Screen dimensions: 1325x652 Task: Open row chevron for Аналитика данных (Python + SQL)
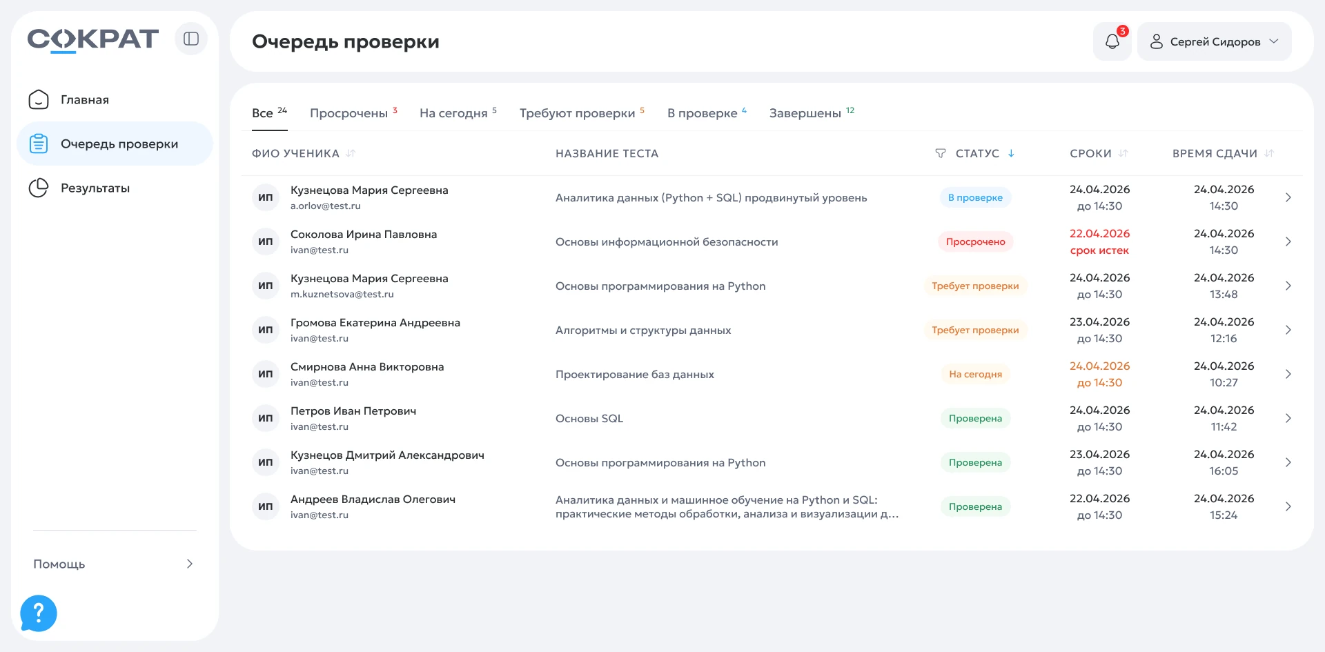pos(1288,197)
